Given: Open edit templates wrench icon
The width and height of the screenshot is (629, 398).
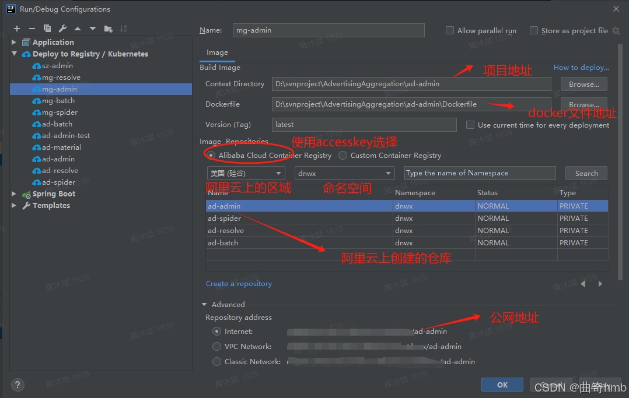Looking at the screenshot, I should pyautogui.click(x=62, y=29).
